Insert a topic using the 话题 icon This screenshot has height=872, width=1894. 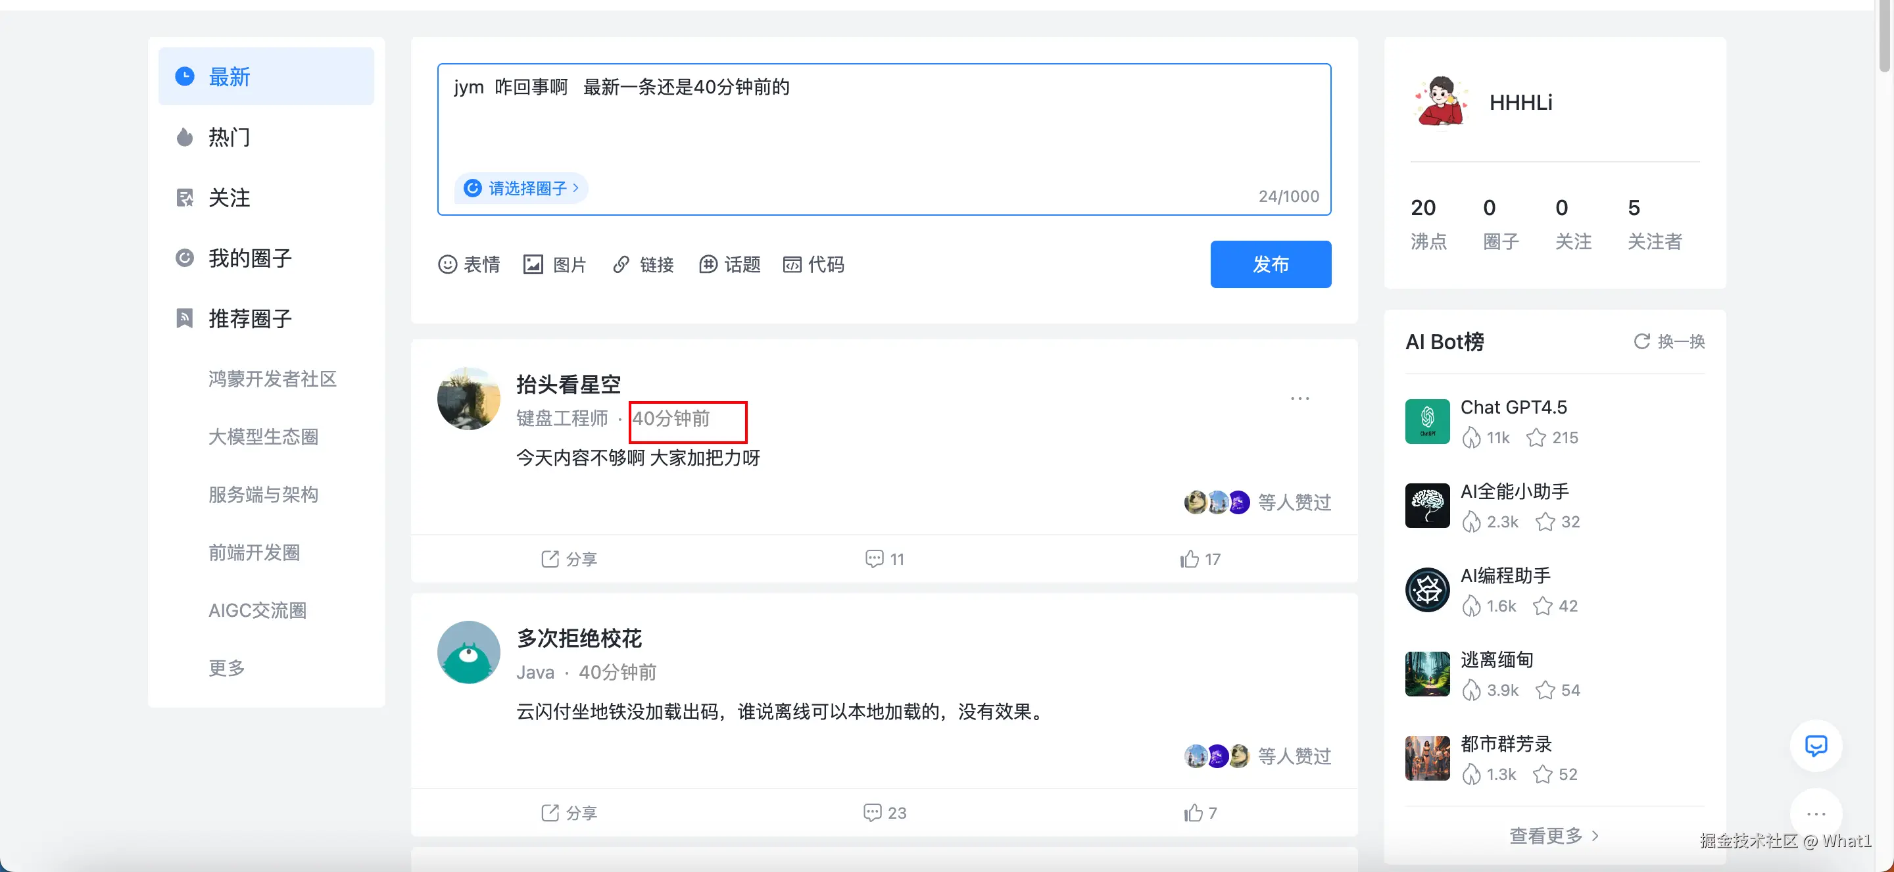pyautogui.click(x=730, y=264)
